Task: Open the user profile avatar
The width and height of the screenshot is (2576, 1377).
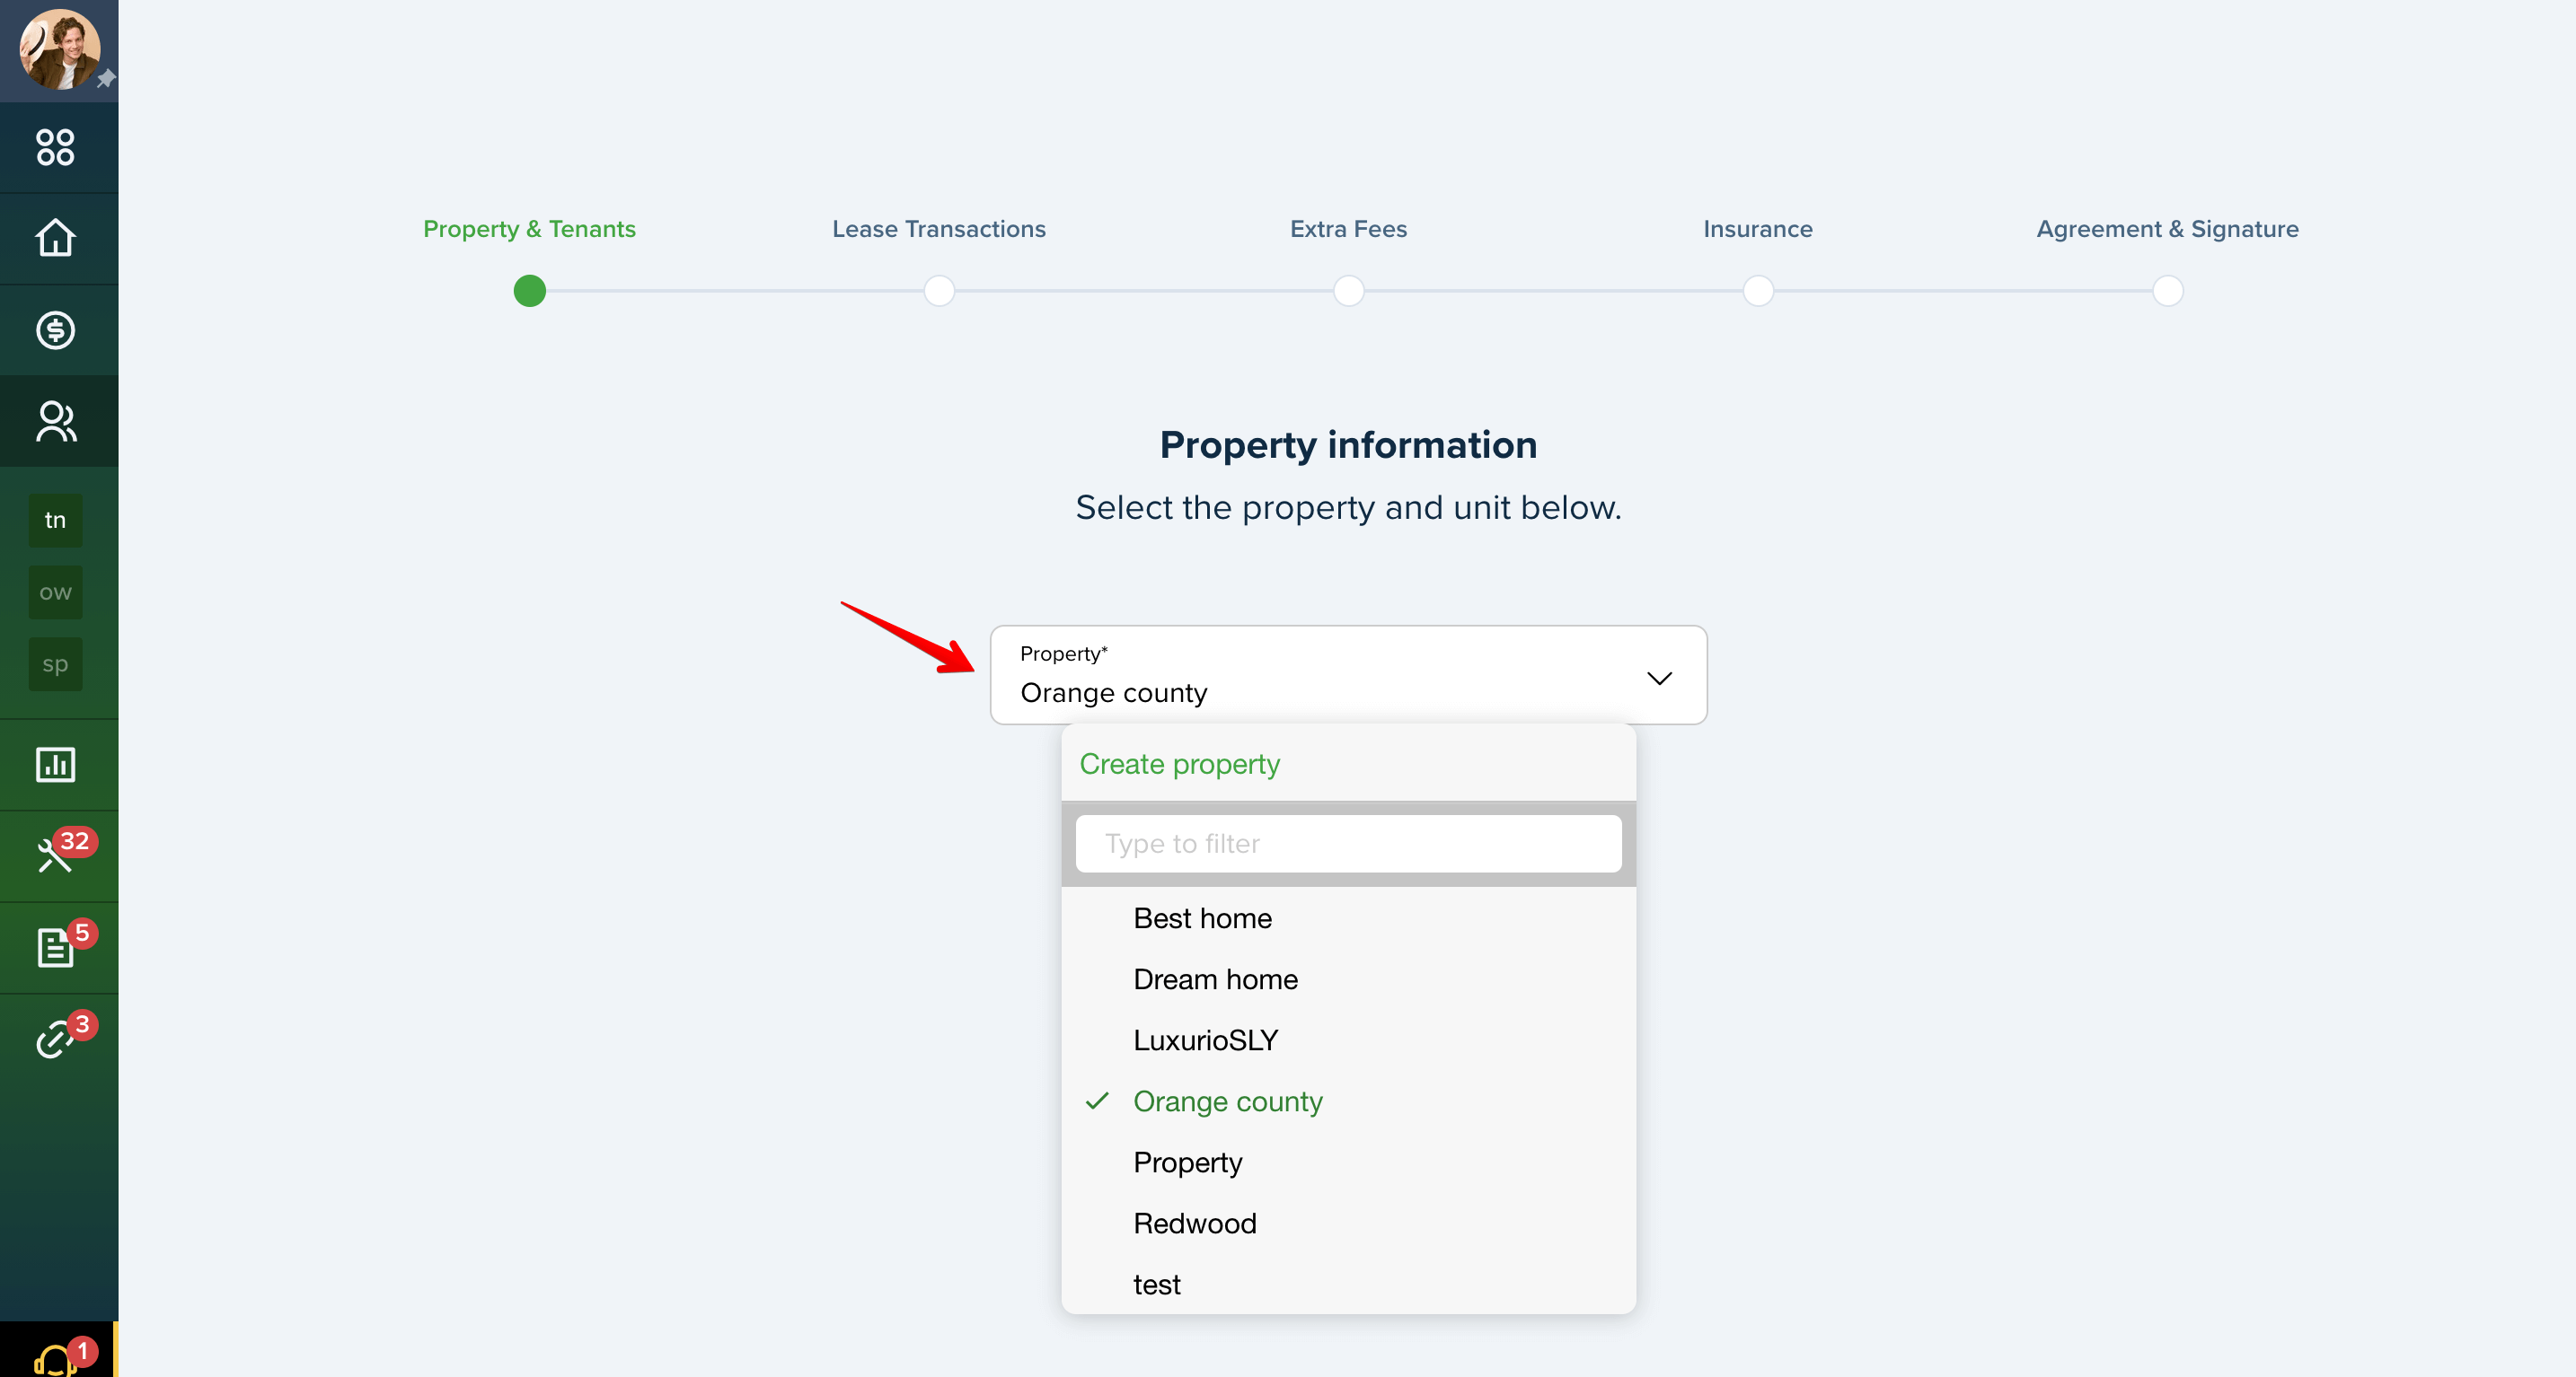Action: (60, 48)
